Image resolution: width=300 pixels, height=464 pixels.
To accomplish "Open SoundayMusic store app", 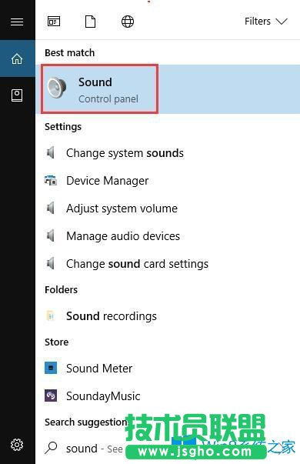I will 168,396.
